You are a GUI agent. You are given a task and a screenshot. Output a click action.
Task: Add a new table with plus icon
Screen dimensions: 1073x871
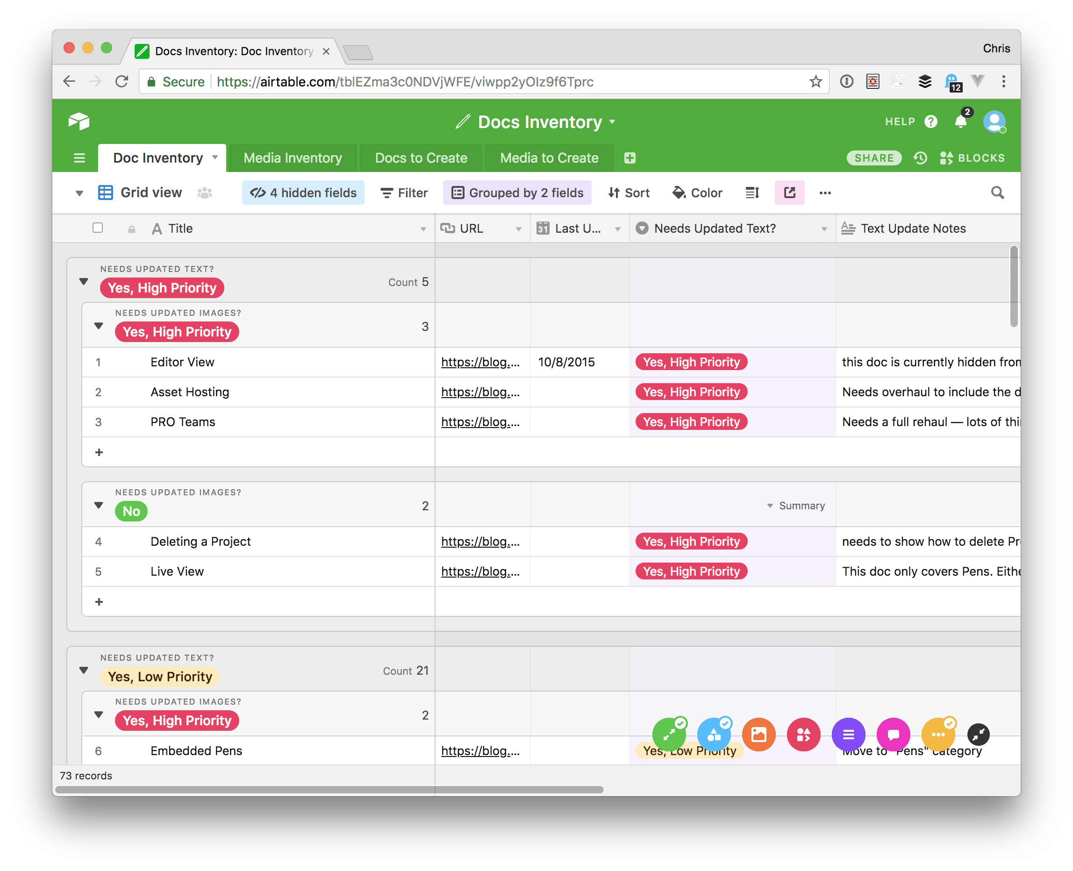tap(630, 158)
